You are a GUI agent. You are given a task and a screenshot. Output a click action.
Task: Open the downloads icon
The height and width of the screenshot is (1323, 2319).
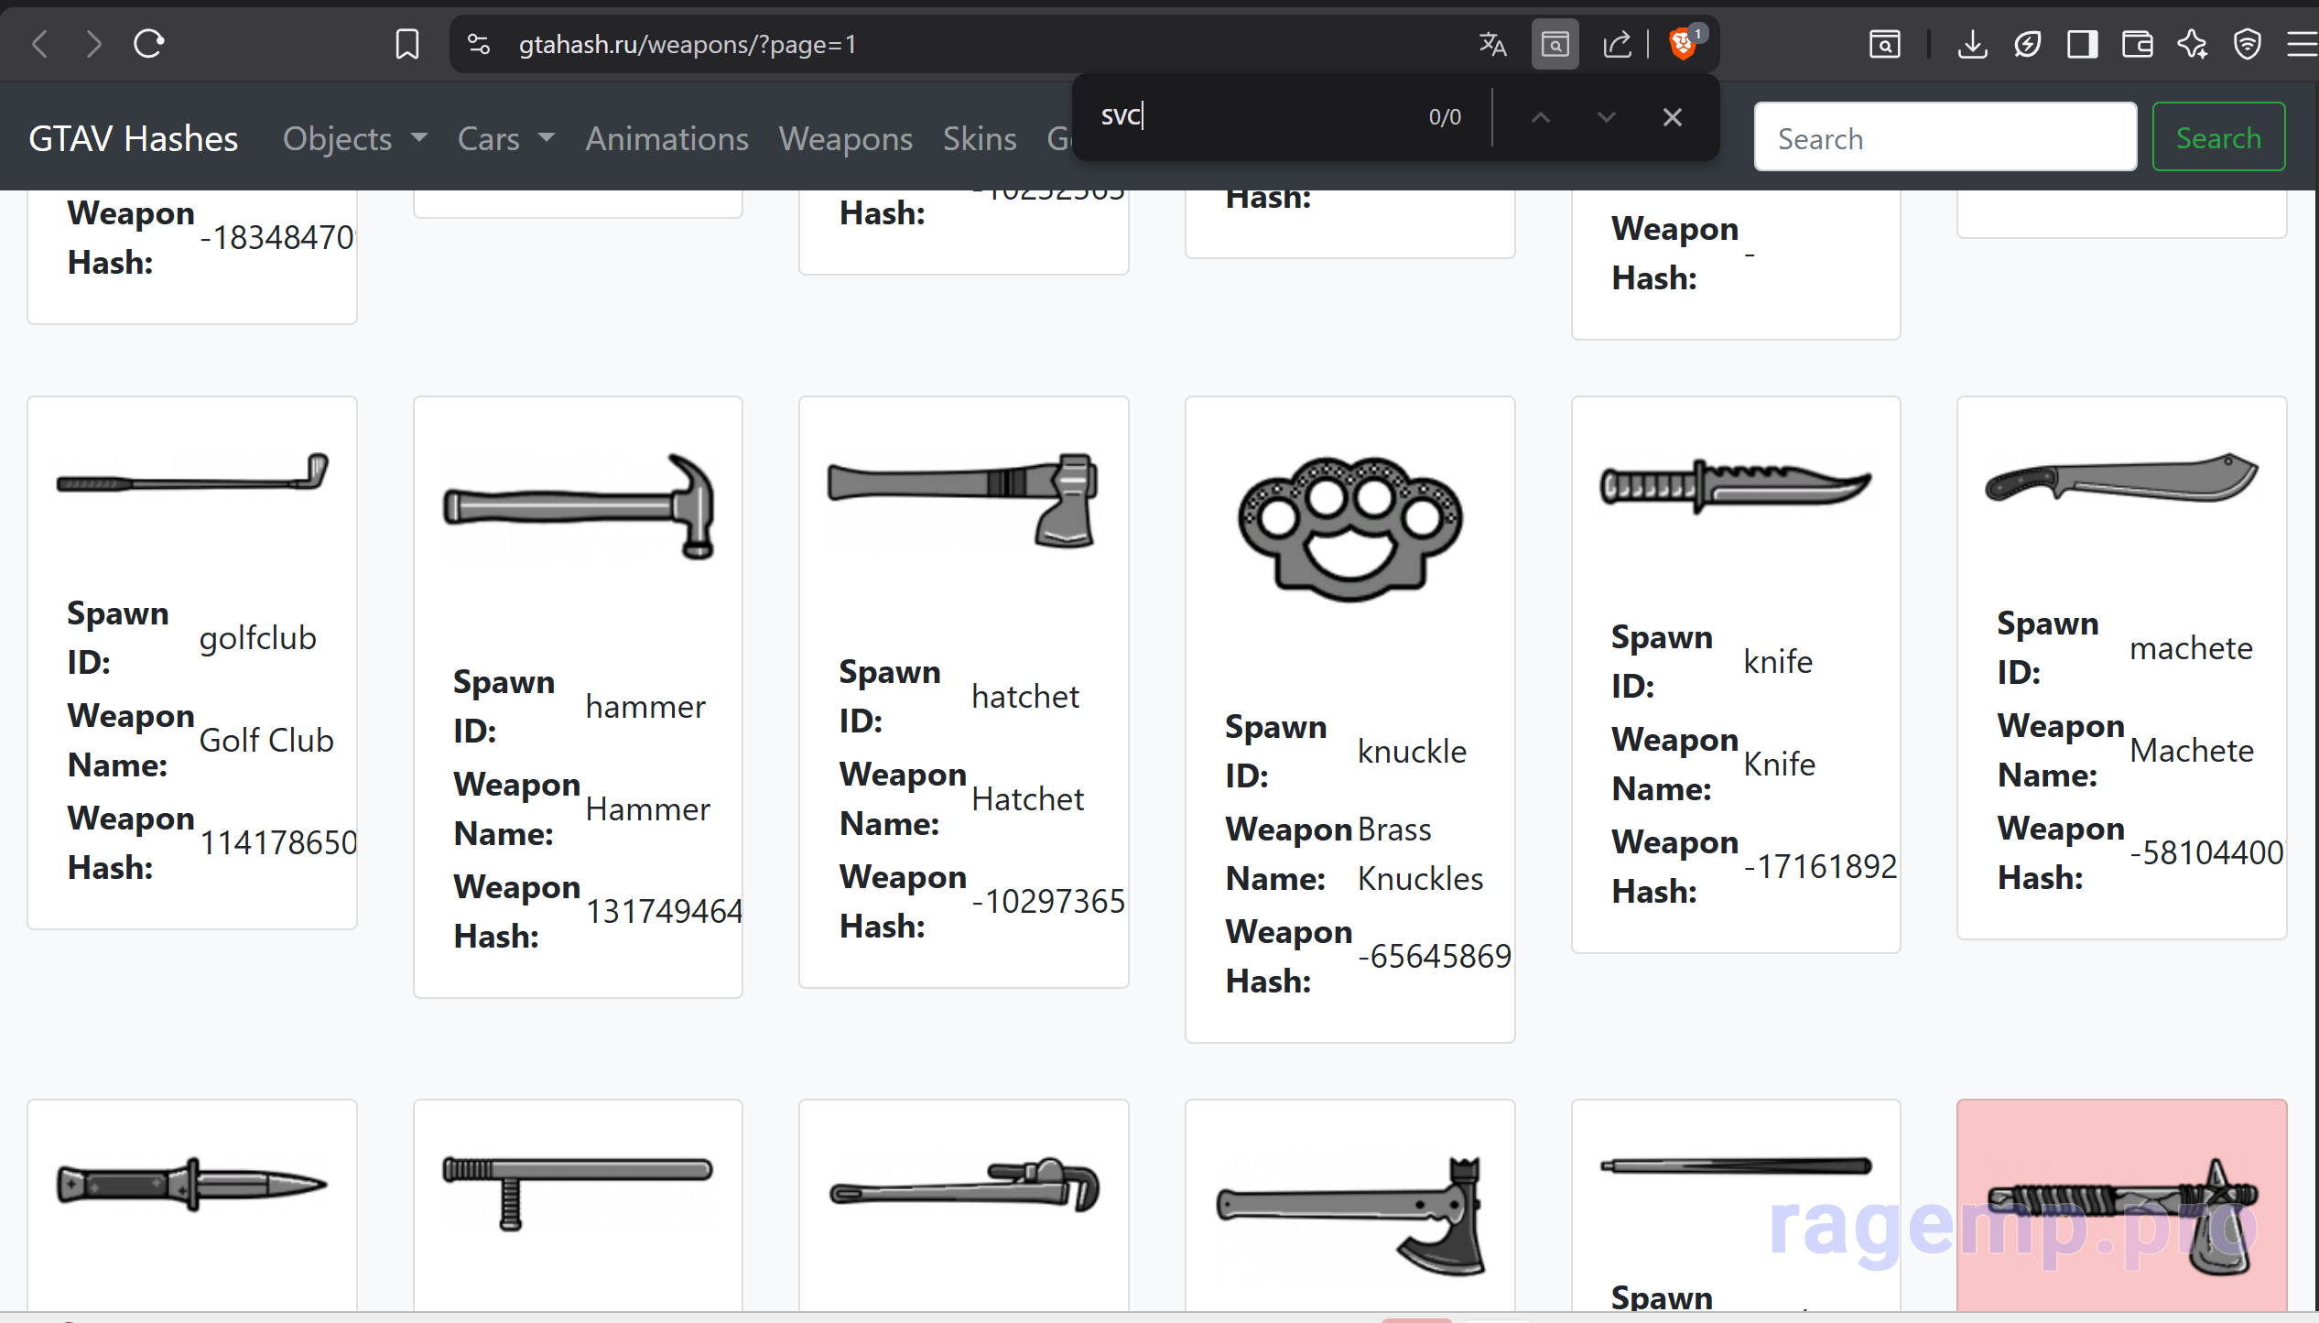pos(1972,44)
